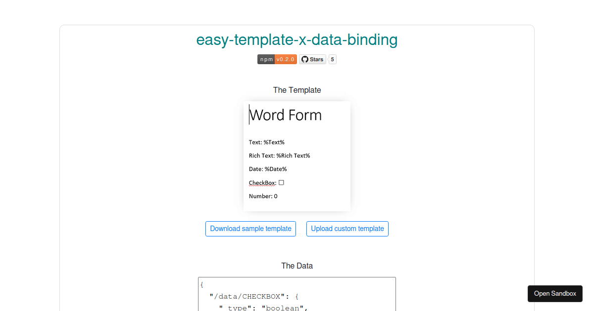Click the Number: 0 value in the form
Screen dimensions: 594x311
pos(263,196)
